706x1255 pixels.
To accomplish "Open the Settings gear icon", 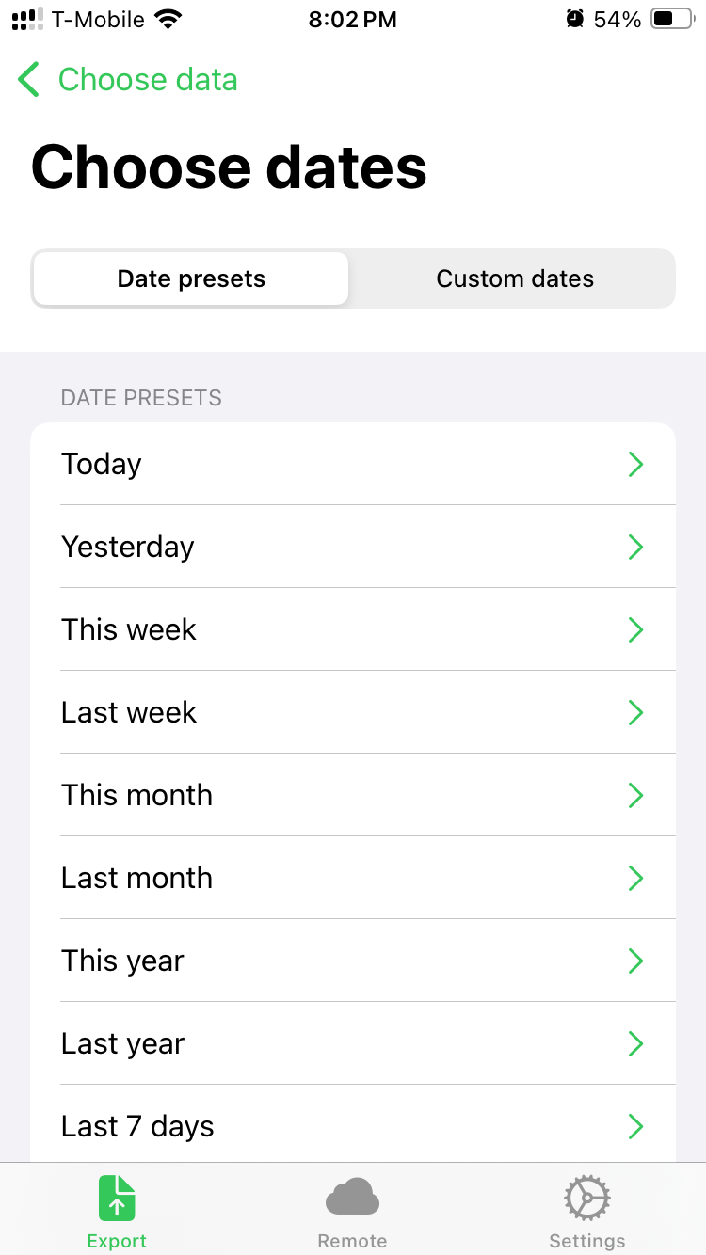I will coord(587,1199).
